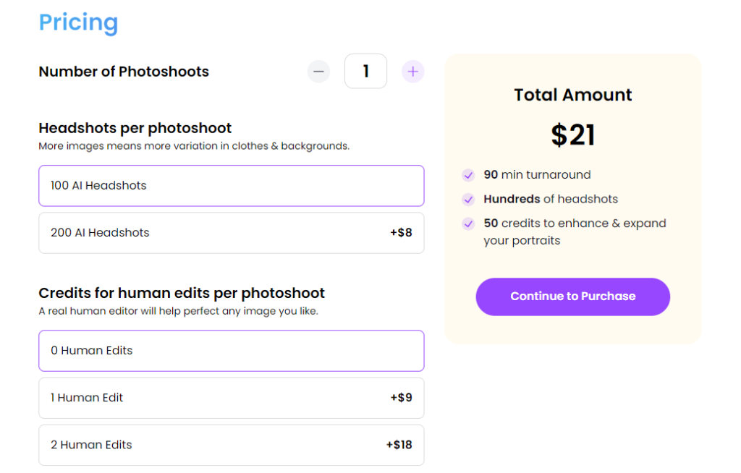This screenshot has height=473, width=741.
Task: Click the Pricing heading
Action: (78, 22)
